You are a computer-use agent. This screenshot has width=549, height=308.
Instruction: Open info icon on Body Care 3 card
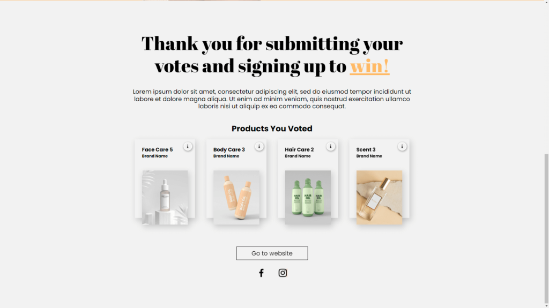pyautogui.click(x=259, y=146)
